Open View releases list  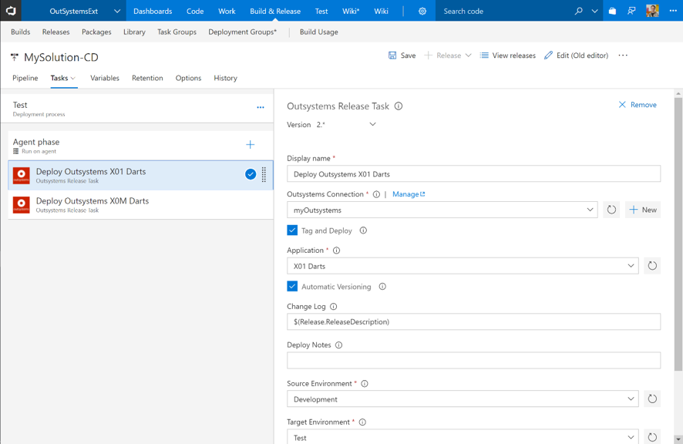(x=507, y=55)
